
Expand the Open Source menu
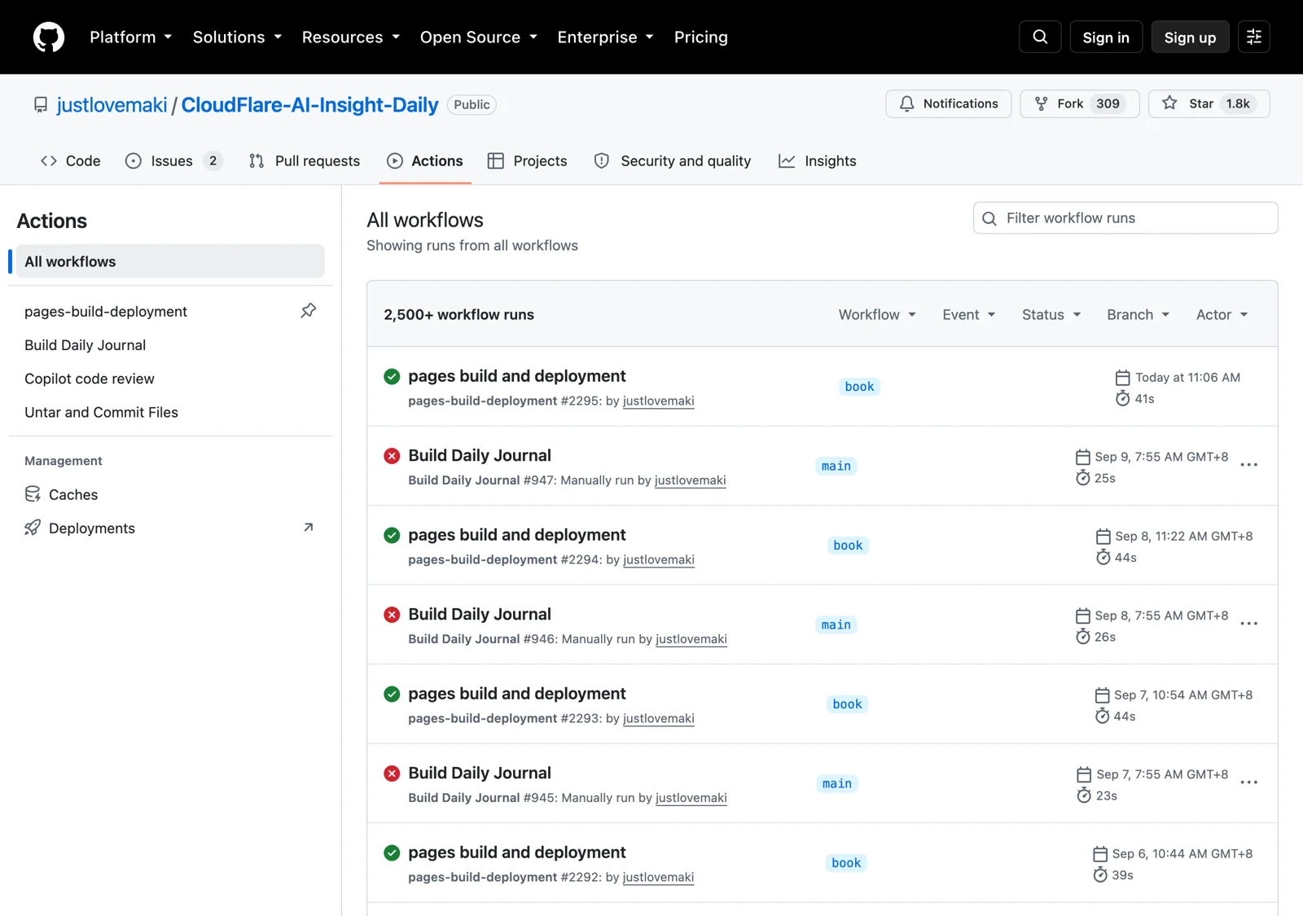pyautogui.click(x=479, y=37)
